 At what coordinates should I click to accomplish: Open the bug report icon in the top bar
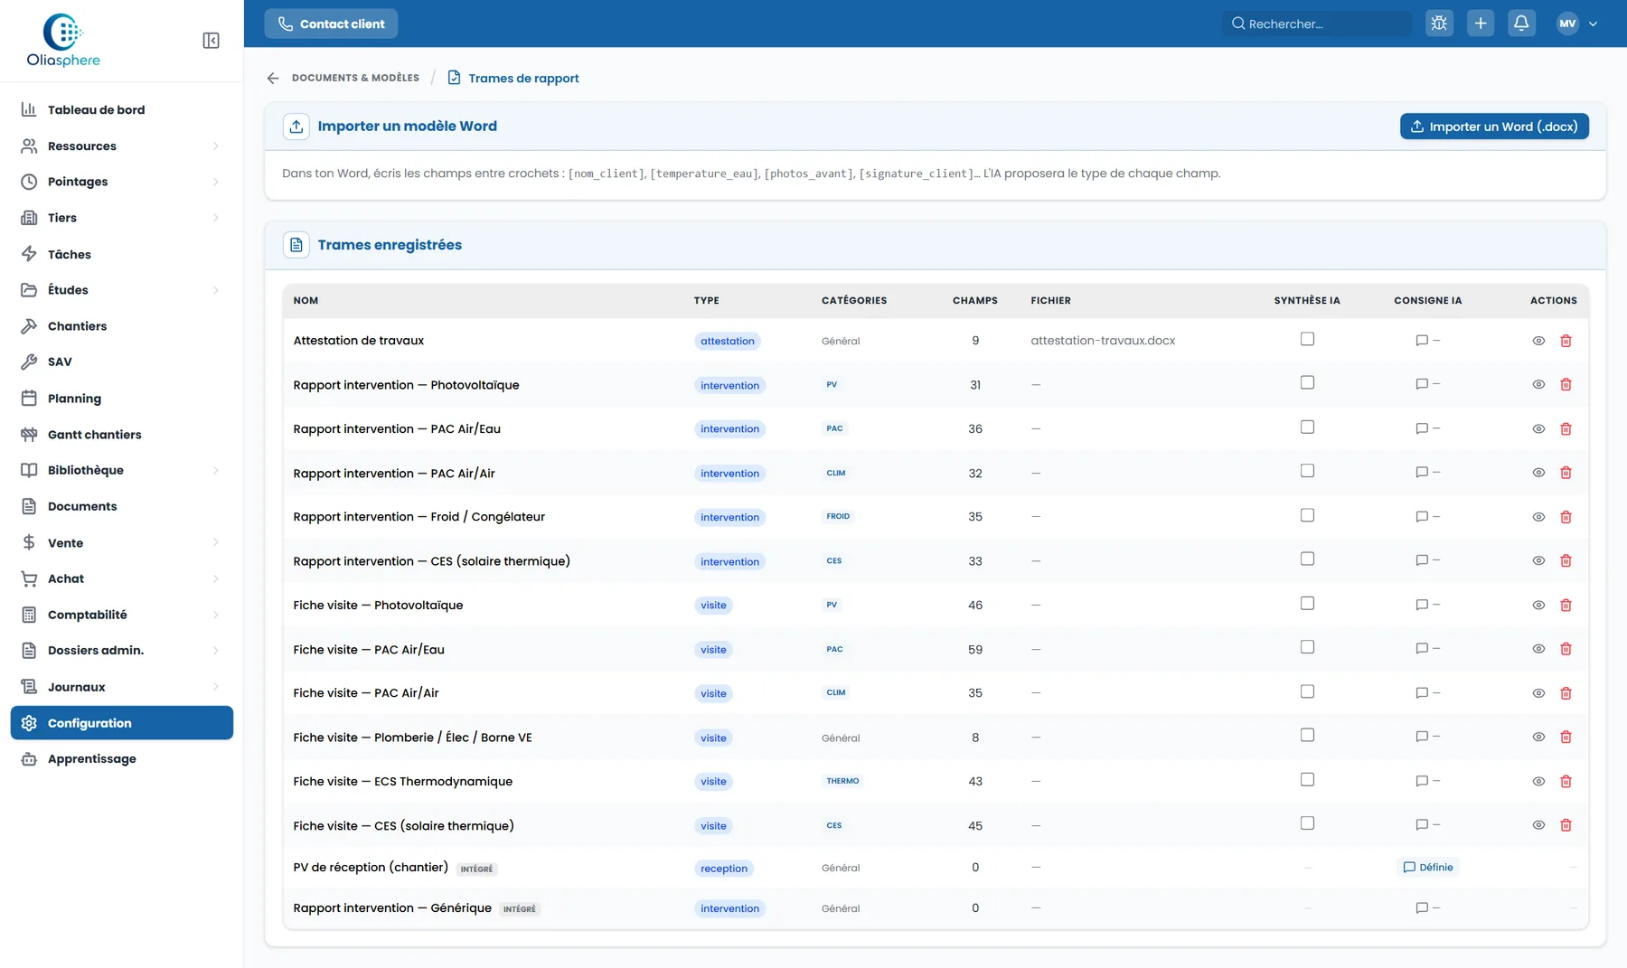click(x=1439, y=23)
